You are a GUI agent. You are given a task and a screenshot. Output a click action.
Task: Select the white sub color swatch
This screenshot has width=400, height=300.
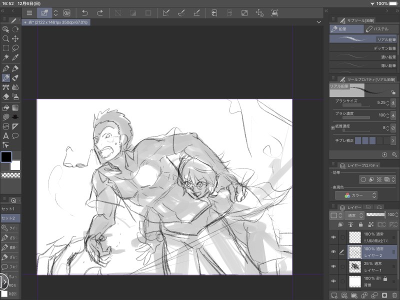tap(15, 165)
